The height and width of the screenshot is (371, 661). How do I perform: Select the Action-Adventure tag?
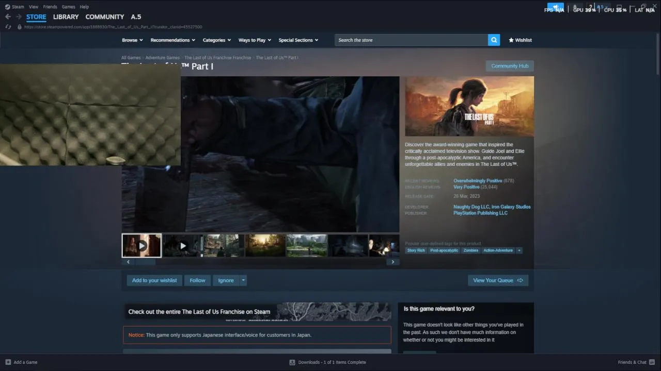[498, 250]
